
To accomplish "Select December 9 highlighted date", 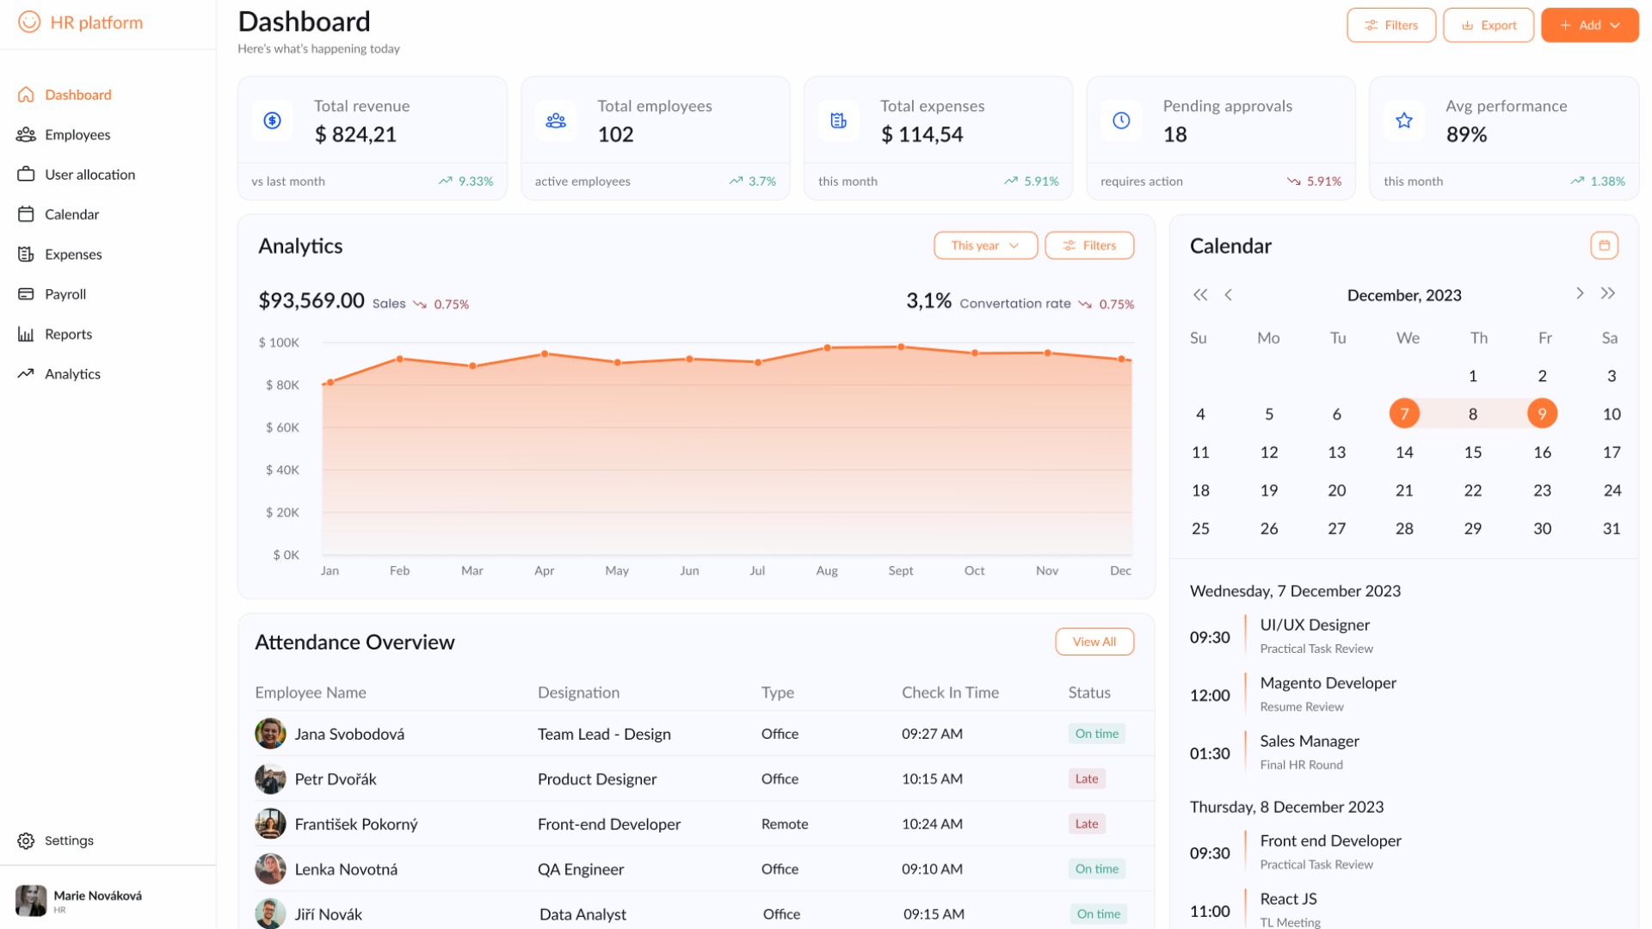I will point(1542,414).
